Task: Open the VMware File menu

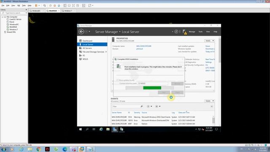Action: click(3, 5)
